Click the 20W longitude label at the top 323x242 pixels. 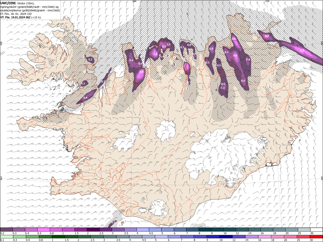pos(134,1)
